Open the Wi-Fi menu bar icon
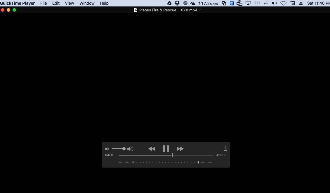The image size is (330, 193). click(x=283, y=3)
